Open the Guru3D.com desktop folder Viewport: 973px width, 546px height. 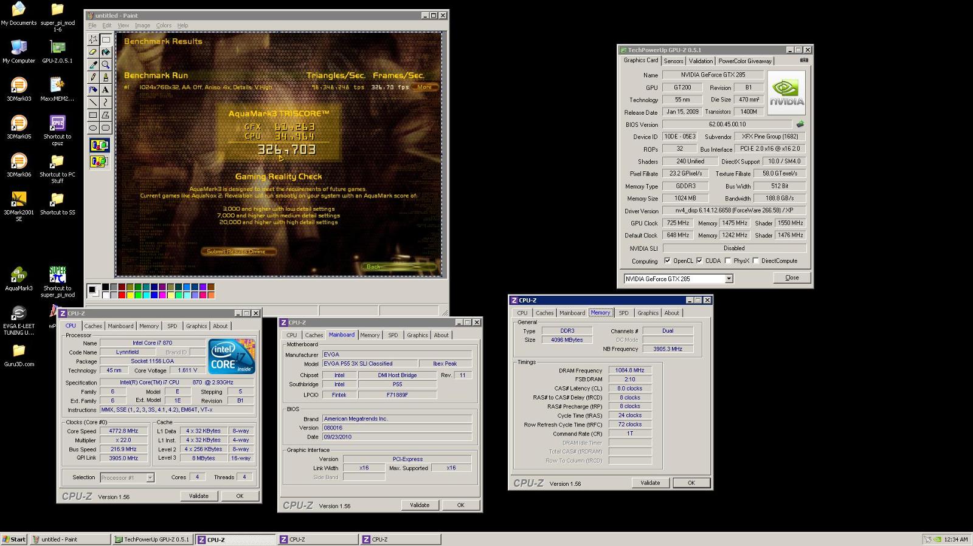19,355
